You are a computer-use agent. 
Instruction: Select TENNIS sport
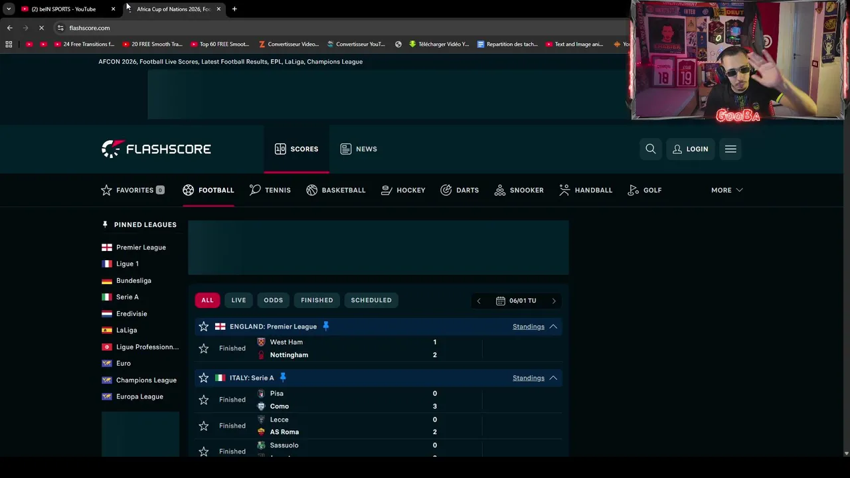coord(270,190)
